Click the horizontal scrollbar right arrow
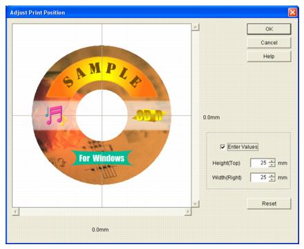Image resolution: width=304 pixels, height=249 pixels. 188,212
